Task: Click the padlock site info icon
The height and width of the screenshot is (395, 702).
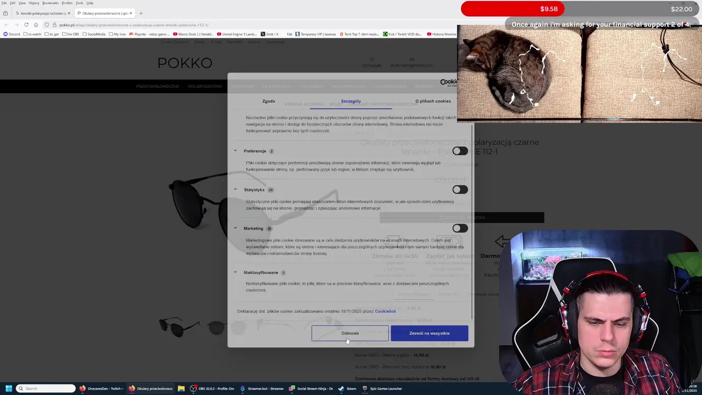Action: point(54,25)
